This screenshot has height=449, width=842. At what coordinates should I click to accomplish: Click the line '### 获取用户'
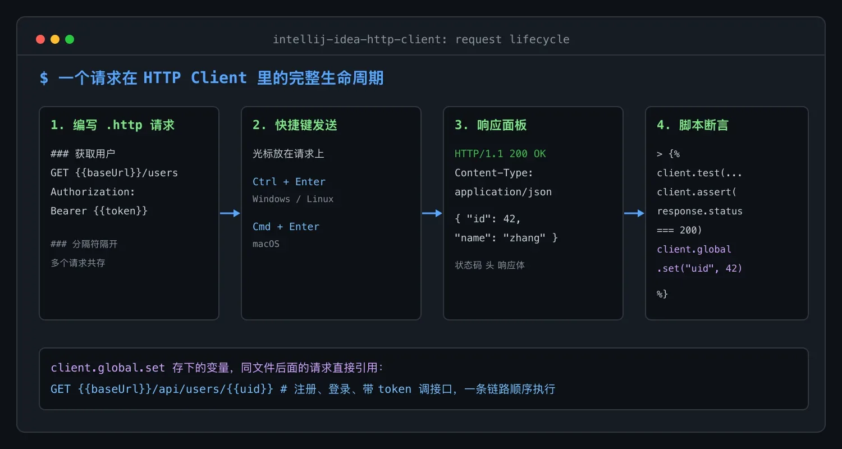[83, 154]
